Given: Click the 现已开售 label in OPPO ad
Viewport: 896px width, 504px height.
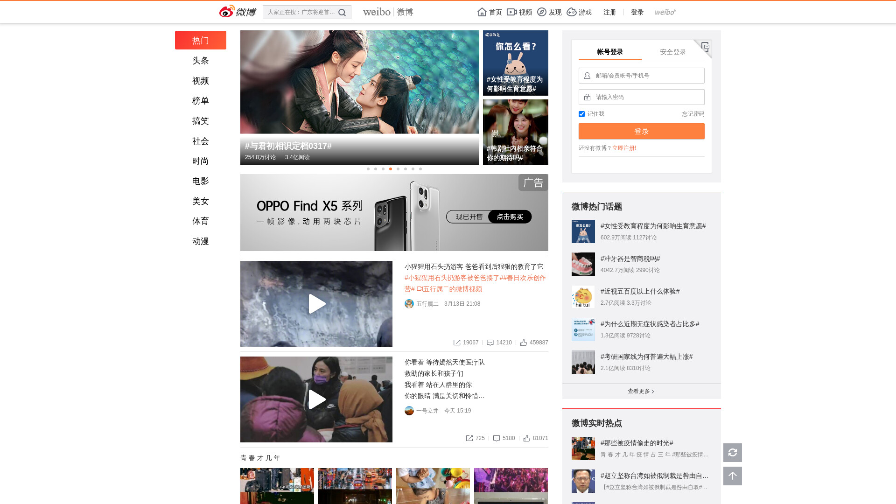Looking at the screenshot, I should point(469,217).
